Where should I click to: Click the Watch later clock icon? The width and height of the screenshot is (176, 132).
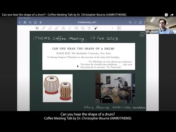(166, 15)
